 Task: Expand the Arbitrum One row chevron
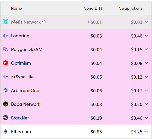tap(146, 90)
